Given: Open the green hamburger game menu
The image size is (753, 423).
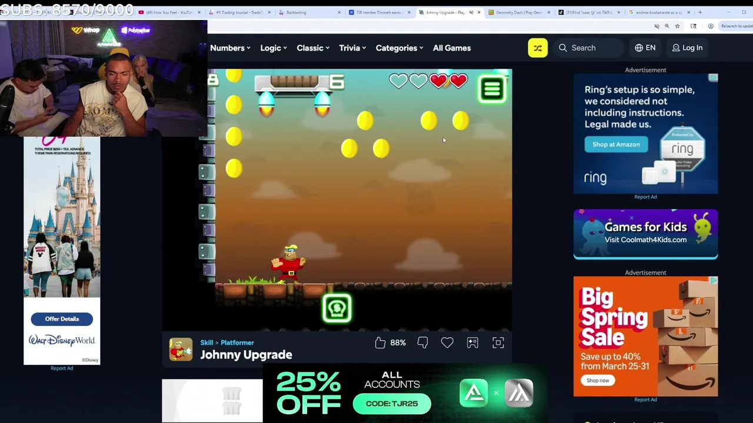Looking at the screenshot, I should point(492,89).
